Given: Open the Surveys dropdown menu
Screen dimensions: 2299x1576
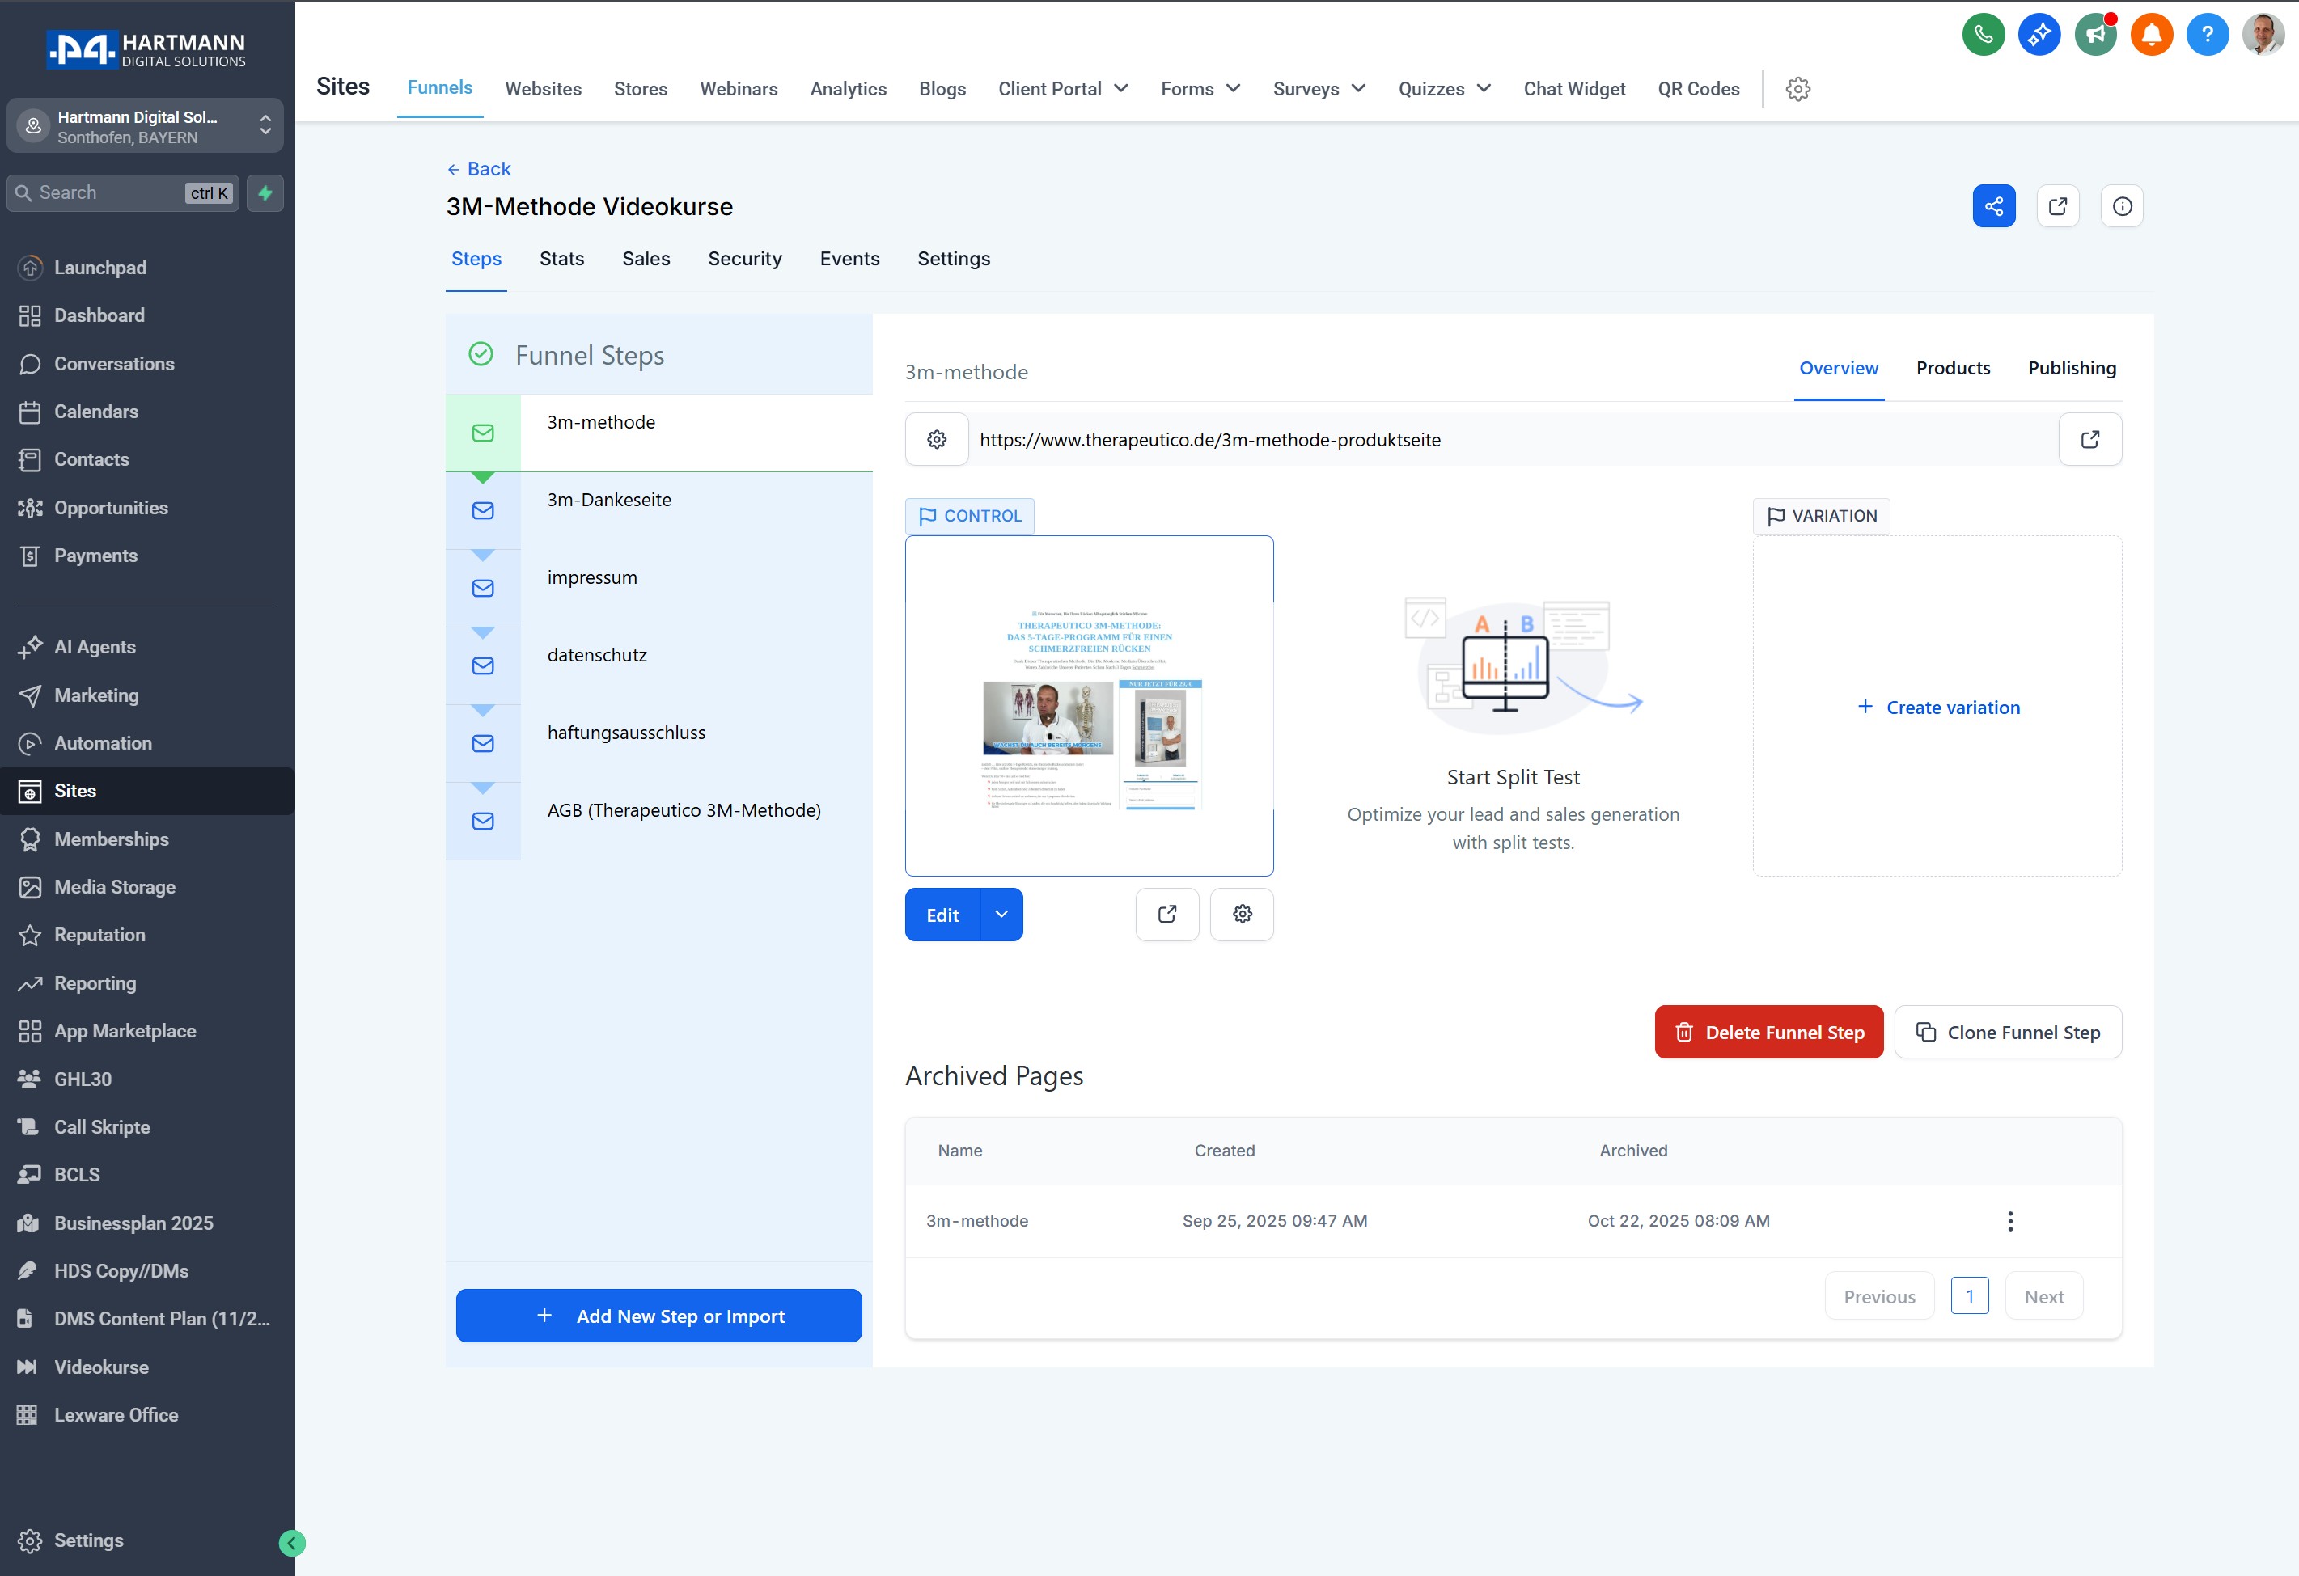Looking at the screenshot, I should pyautogui.click(x=1318, y=89).
